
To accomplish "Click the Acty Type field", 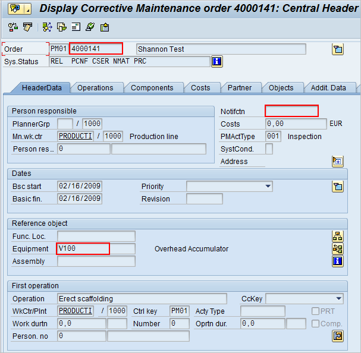I will tap(263, 311).
